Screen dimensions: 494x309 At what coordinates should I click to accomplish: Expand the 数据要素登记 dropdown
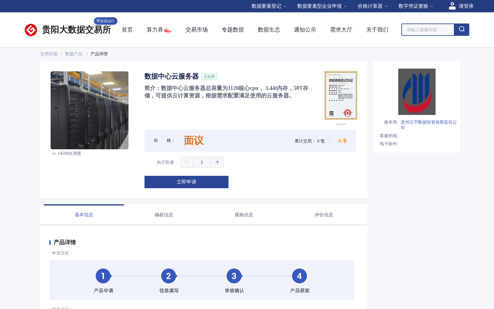click(269, 6)
